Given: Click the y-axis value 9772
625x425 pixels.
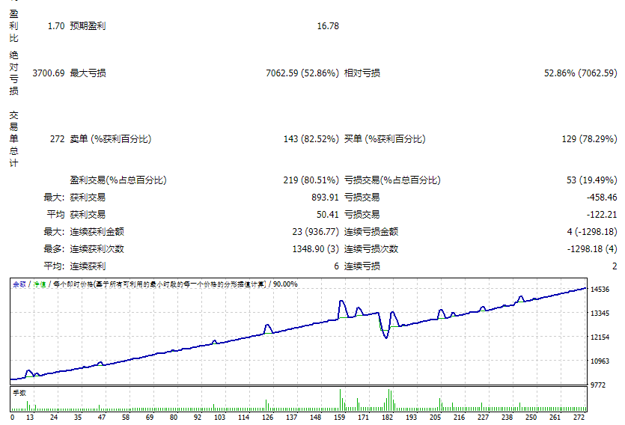Looking at the screenshot, I should tap(598, 385).
